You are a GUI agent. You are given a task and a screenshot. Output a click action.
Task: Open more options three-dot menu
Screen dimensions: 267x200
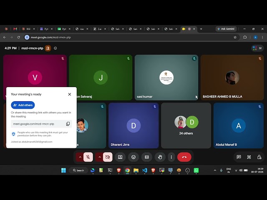tap(171, 157)
